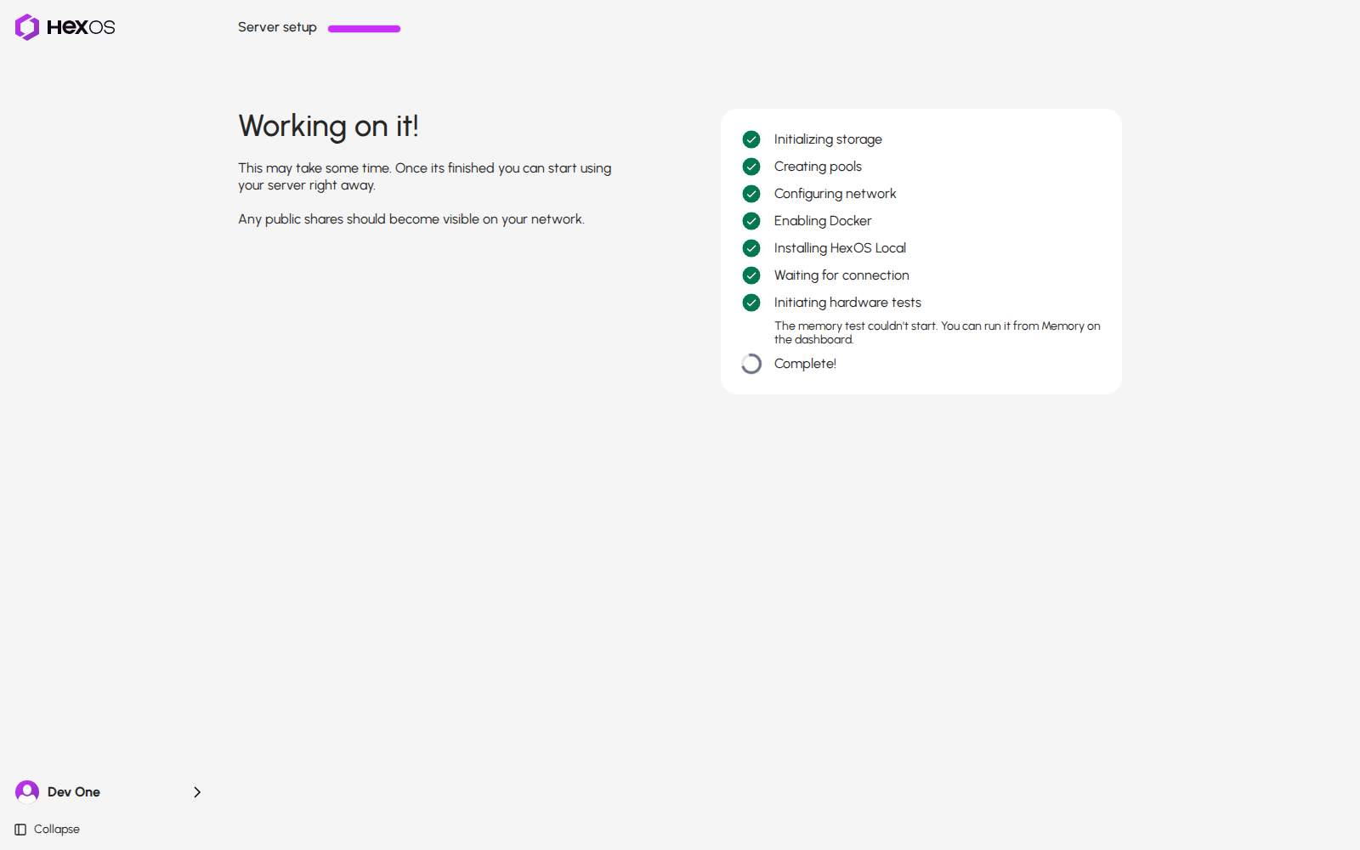
Task: Click the "Creating pools" step text
Action: tap(818, 167)
